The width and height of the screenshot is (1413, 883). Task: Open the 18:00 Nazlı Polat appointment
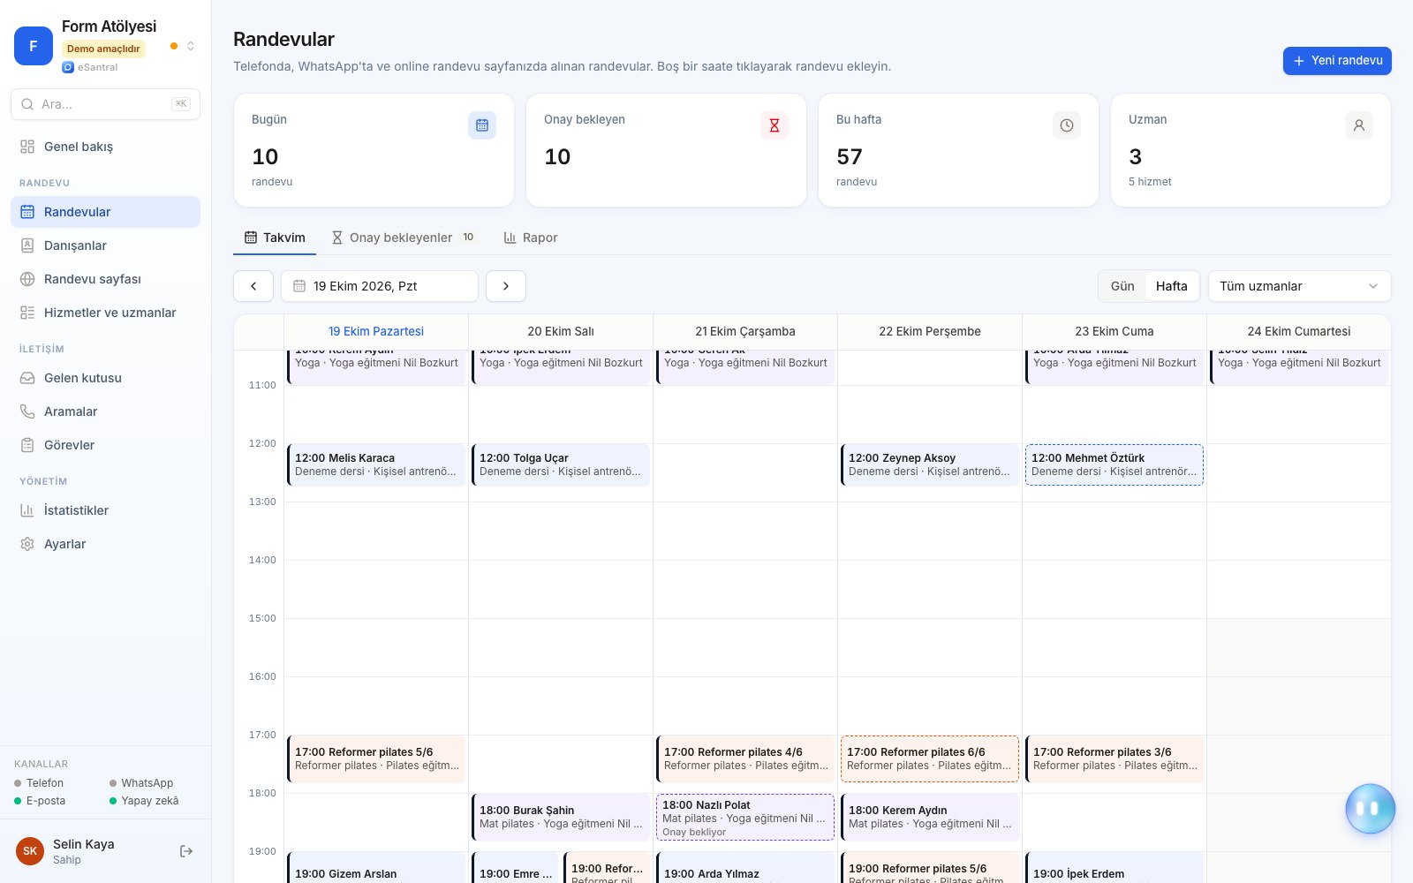[x=745, y=817]
